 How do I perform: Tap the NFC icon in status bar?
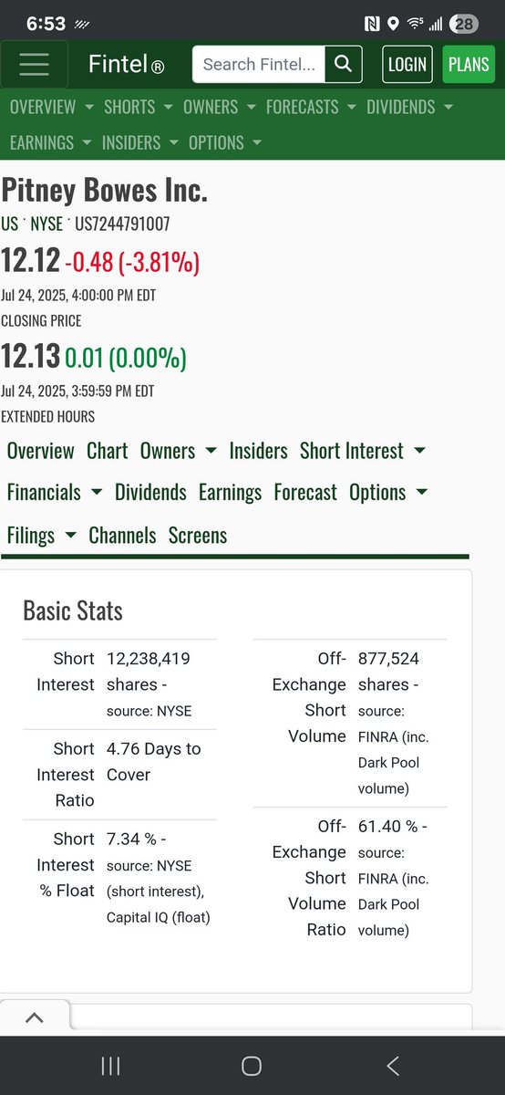(x=372, y=24)
